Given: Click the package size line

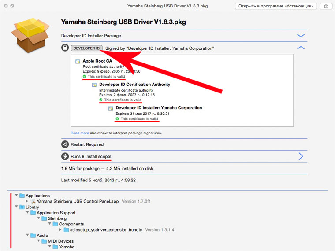Looking at the screenshot, I should [x=107, y=168].
